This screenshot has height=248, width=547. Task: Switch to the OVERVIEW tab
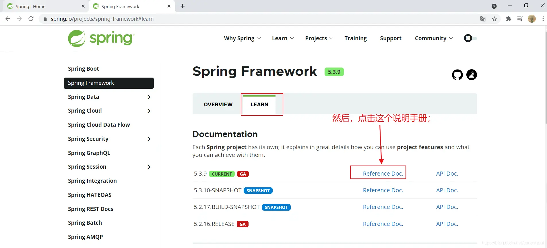tap(218, 105)
